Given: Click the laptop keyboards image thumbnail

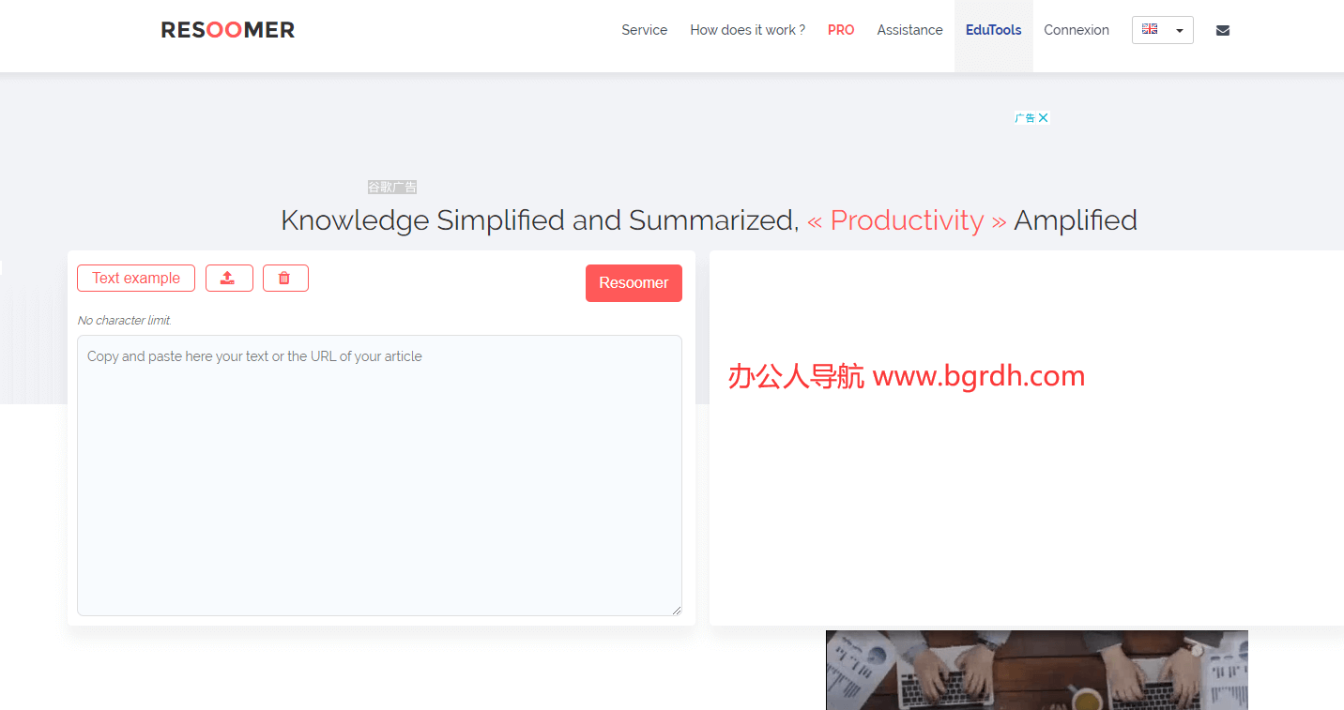Looking at the screenshot, I should point(1036,670).
